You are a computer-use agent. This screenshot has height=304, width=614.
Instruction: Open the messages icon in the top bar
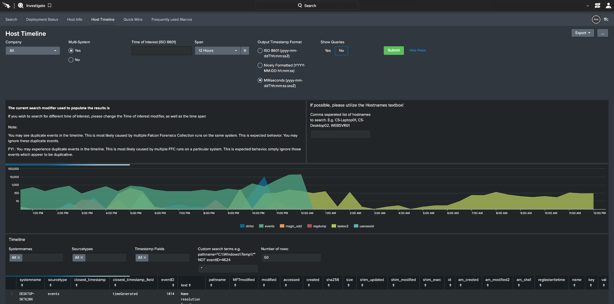(x=597, y=5)
